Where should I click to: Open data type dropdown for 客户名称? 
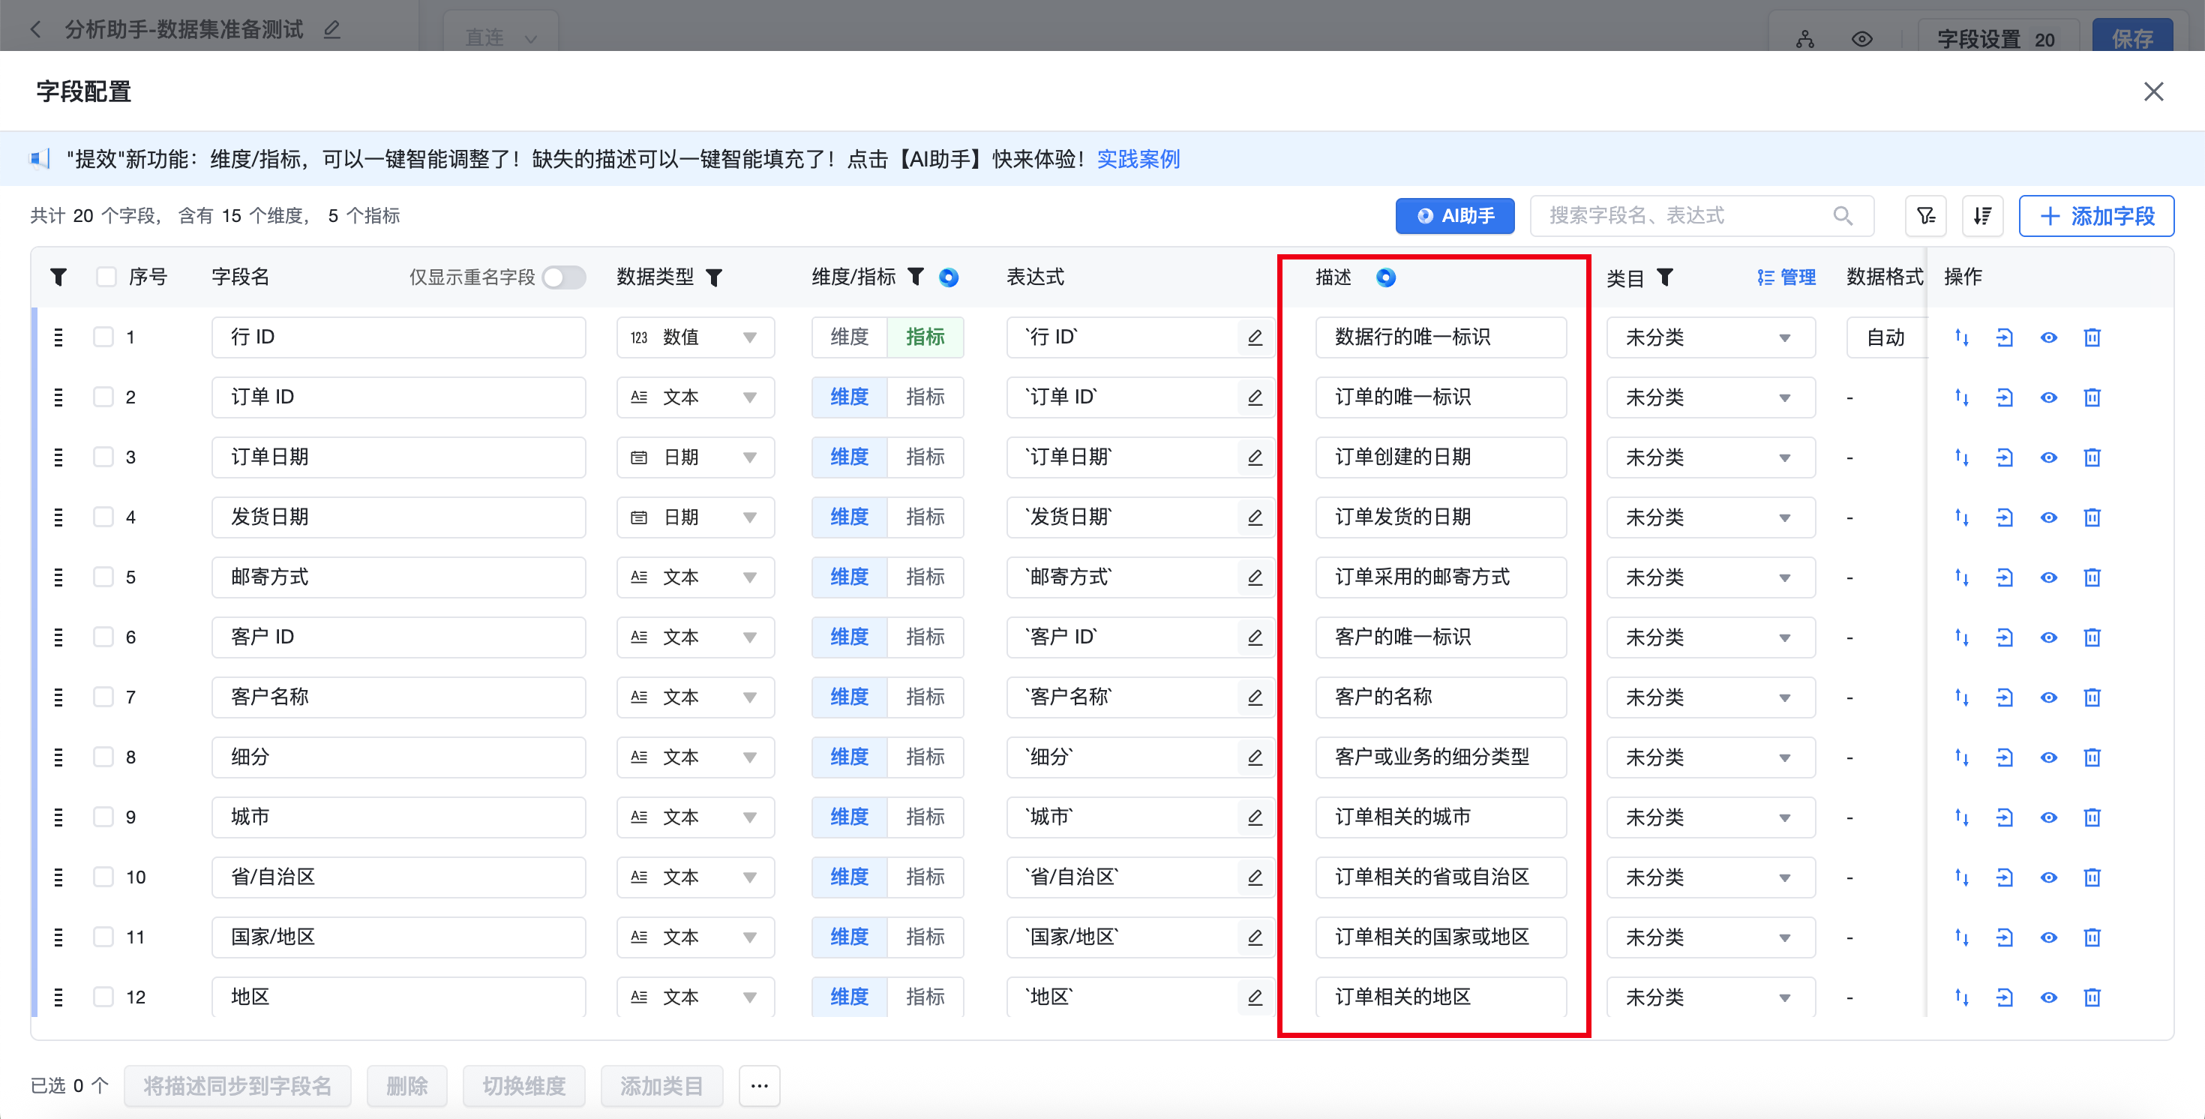(695, 697)
